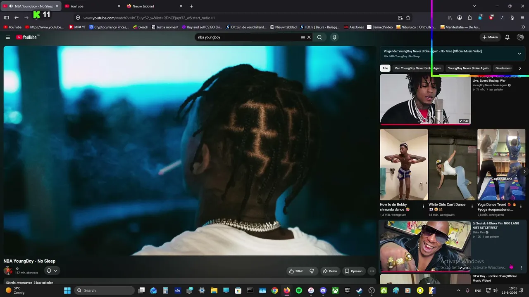529x297 pixels.
Task: Click the NBA YoungBoy - No Sleep video player
Action: click(190, 151)
